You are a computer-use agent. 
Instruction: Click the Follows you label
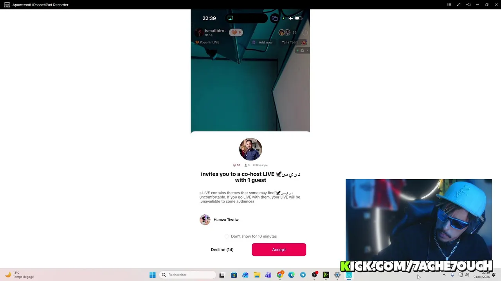tap(260, 165)
